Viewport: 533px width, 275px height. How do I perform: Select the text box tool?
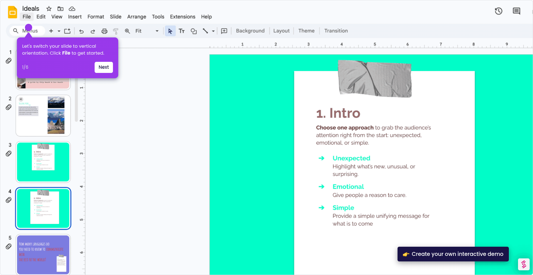click(x=182, y=31)
